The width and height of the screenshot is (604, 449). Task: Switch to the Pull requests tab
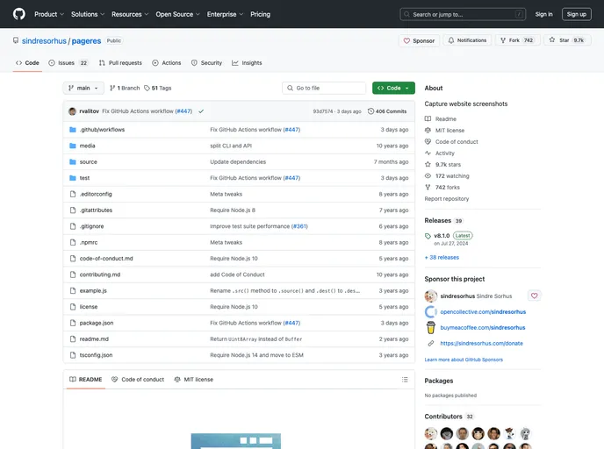[120, 63]
